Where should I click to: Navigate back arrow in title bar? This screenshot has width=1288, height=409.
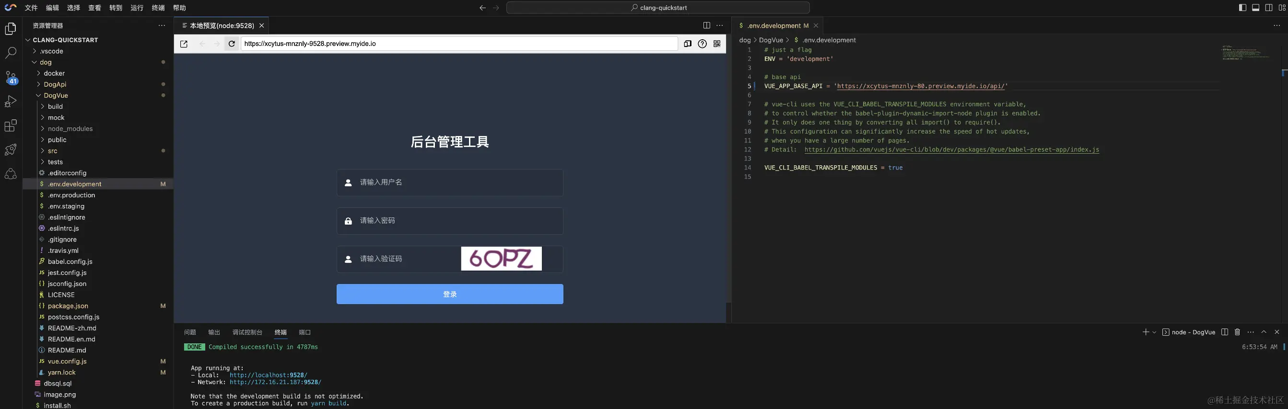482,8
